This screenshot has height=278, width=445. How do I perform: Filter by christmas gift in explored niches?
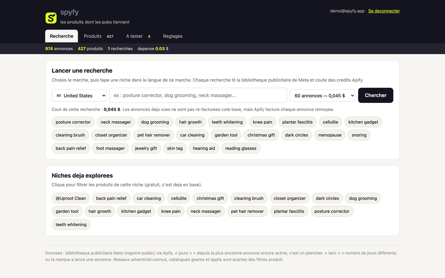click(210, 198)
